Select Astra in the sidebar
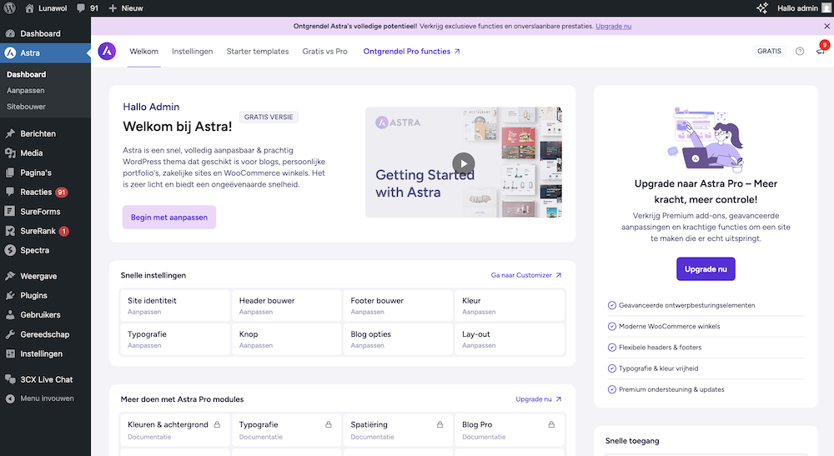The height and width of the screenshot is (456, 834). click(45, 53)
